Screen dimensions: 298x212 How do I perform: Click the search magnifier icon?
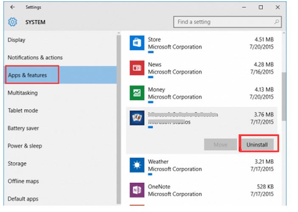(x=276, y=22)
